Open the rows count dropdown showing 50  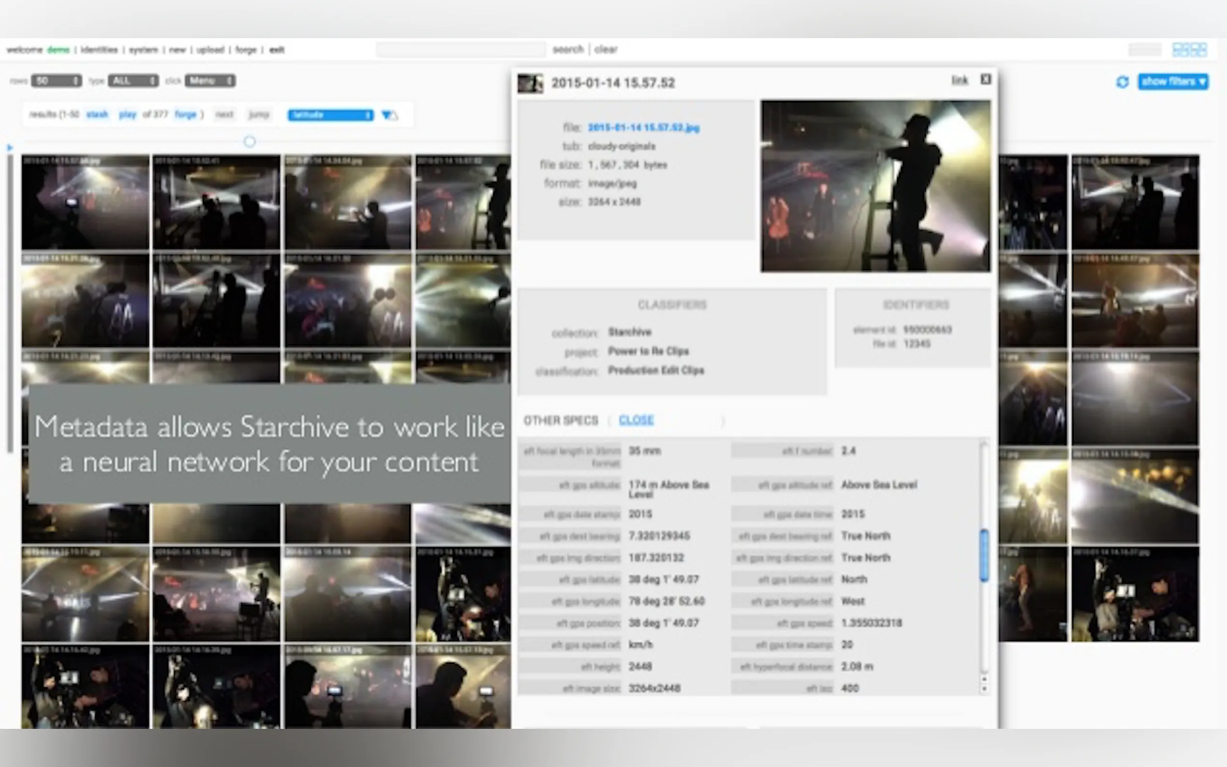click(57, 81)
